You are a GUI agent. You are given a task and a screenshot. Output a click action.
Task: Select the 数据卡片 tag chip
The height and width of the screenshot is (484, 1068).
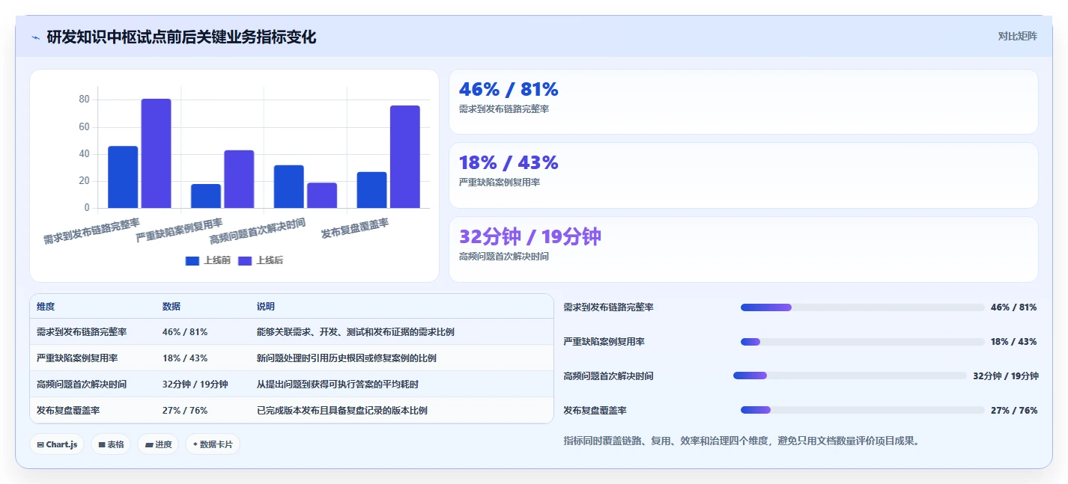pyautogui.click(x=213, y=444)
